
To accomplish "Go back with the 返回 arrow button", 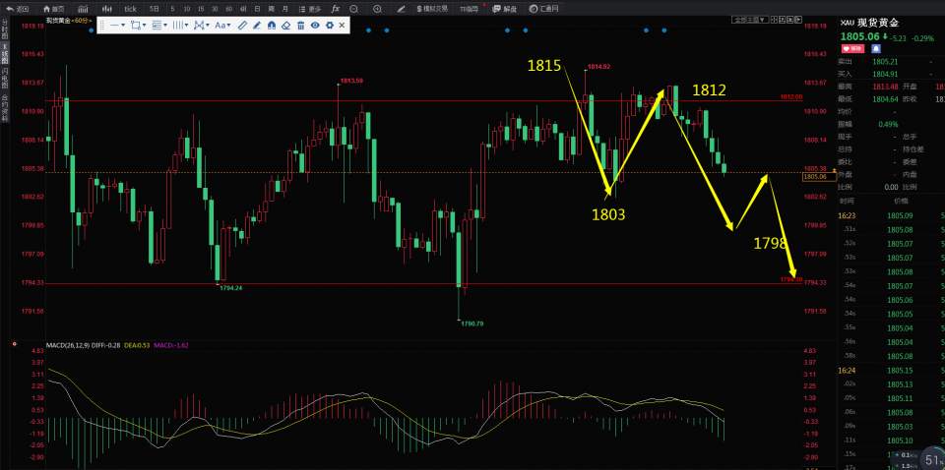I will [x=18, y=9].
